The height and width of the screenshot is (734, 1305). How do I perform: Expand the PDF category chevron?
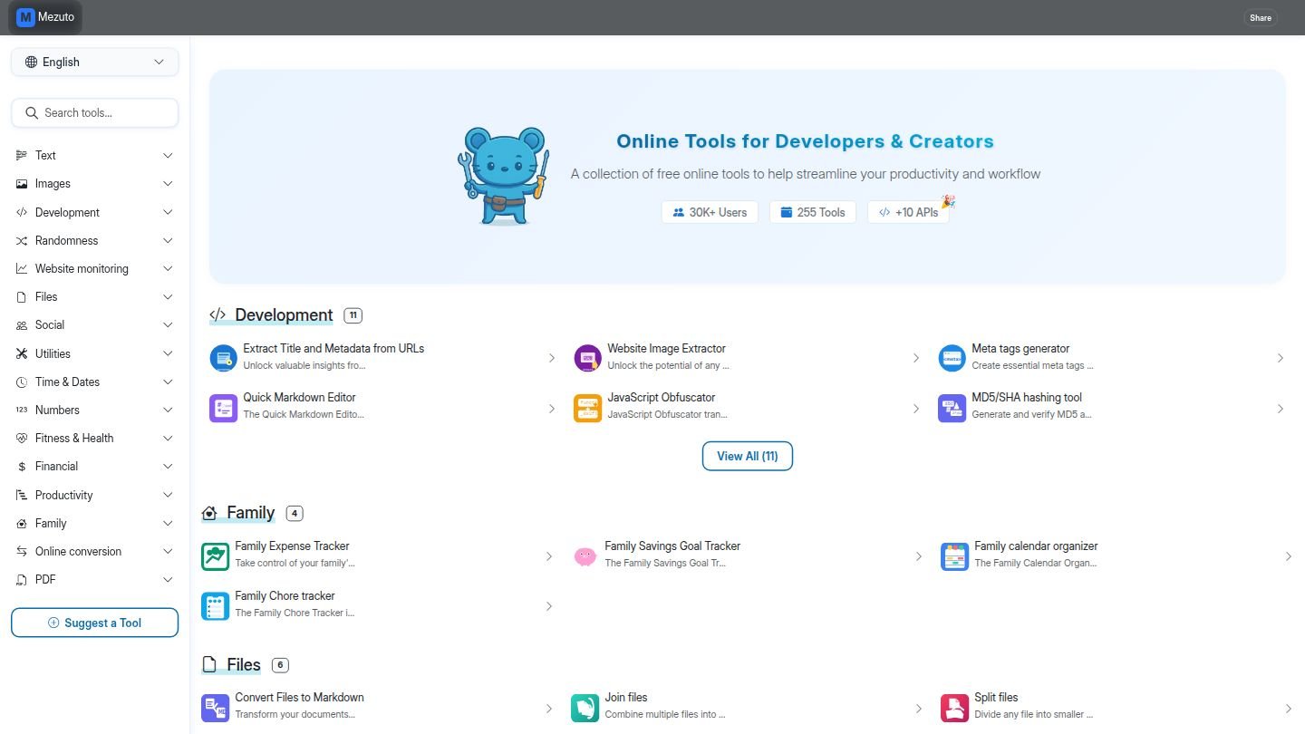168,580
